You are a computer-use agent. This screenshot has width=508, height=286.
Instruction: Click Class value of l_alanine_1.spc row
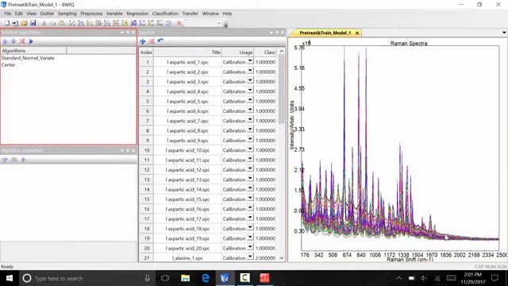(265, 258)
